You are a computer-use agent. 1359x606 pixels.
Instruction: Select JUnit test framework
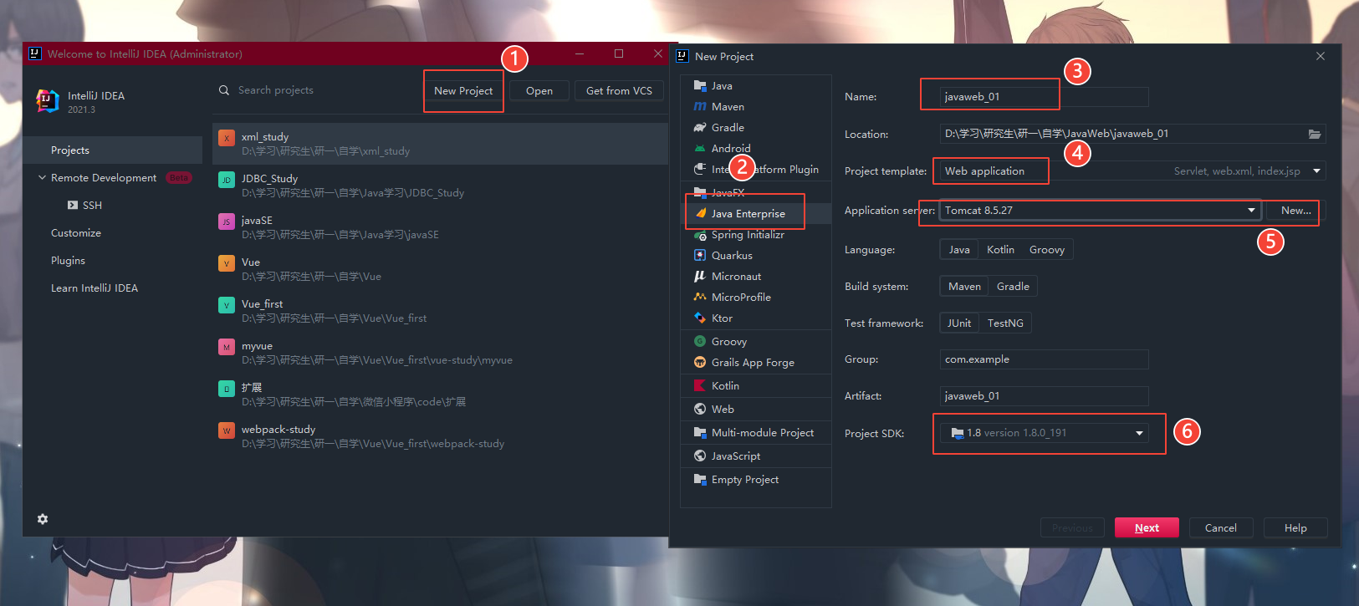[959, 323]
